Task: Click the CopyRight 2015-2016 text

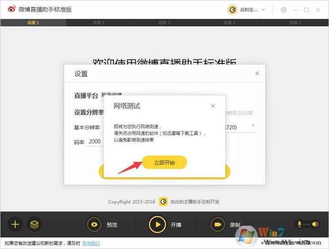Action: pos(132,202)
